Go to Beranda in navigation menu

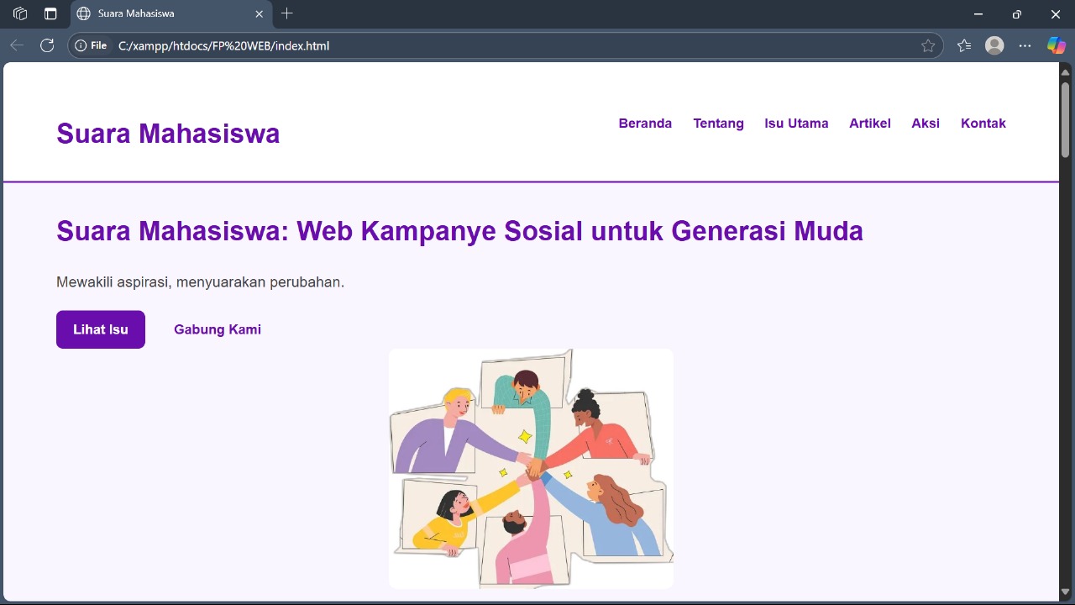coord(645,124)
